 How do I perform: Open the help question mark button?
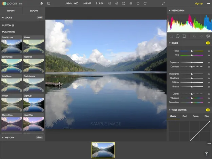pos(206,154)
